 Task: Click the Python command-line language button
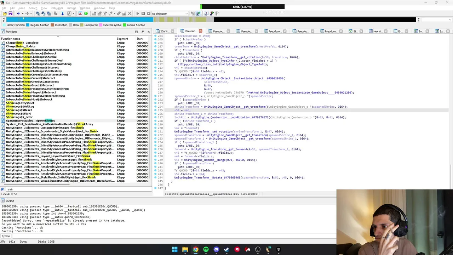(x=6, y=236)
